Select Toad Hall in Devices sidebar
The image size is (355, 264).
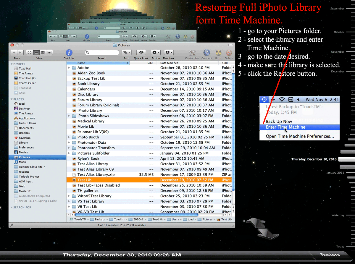pyautogui.click(x=25, y=69)
